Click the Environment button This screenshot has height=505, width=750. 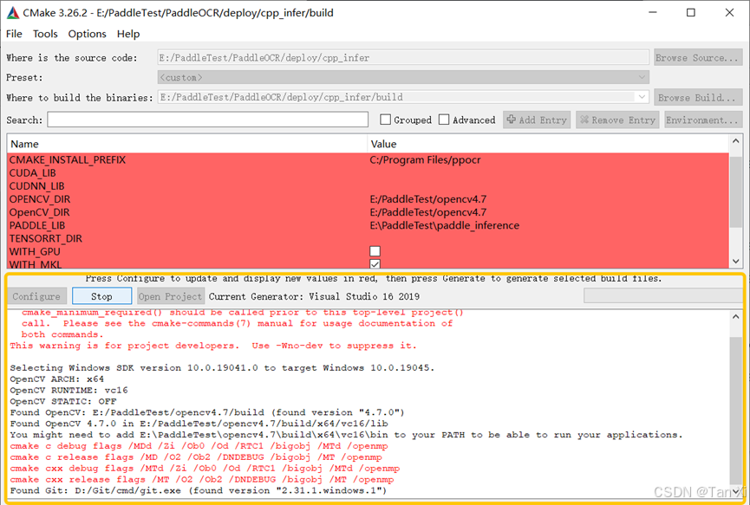(x=703, y=120)
